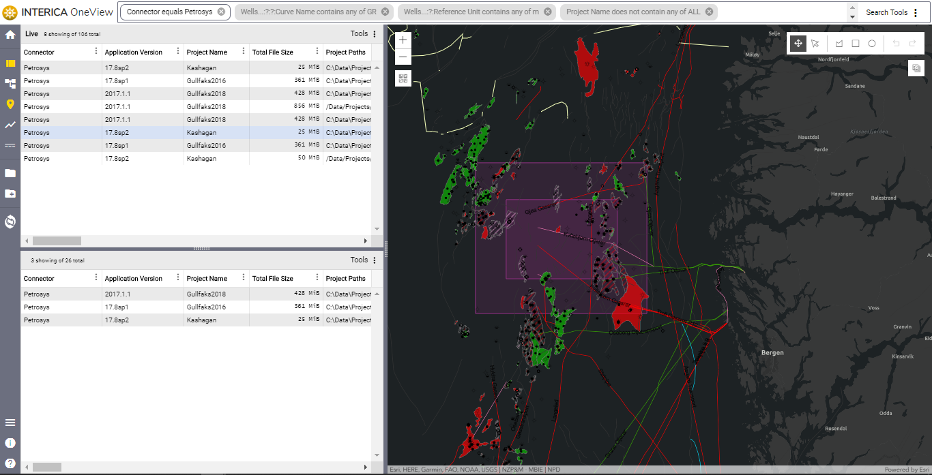Open the line chart sidebar icon
This screenshot has width=932, height=475.
tap(10, 125)
